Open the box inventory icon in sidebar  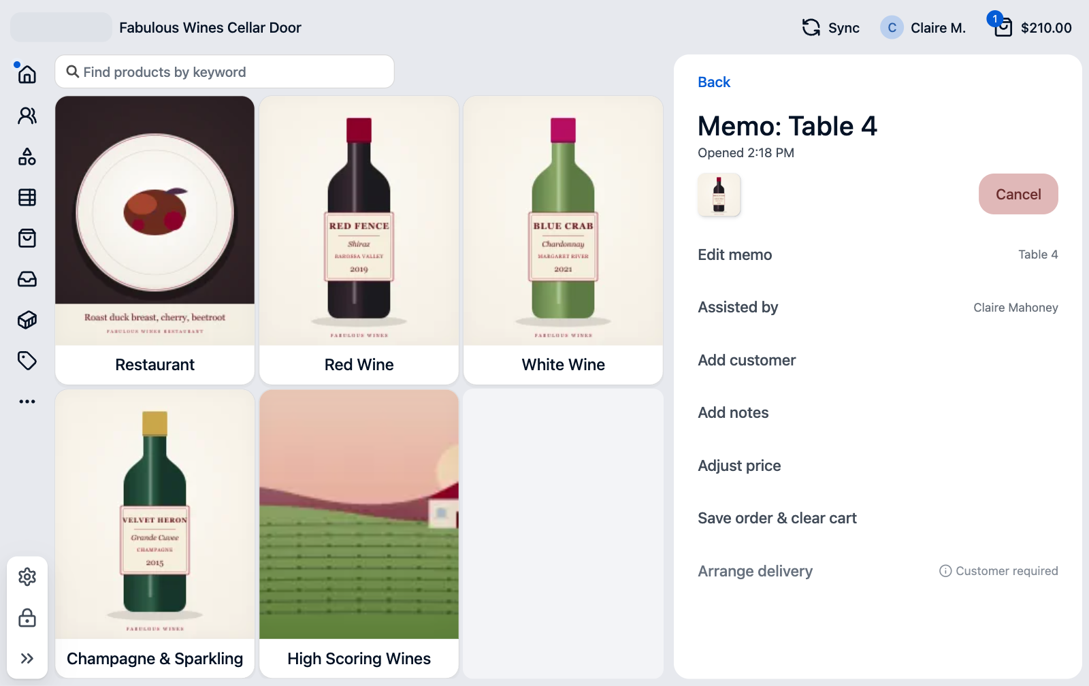pyautogui.click(x=27, y=320)
